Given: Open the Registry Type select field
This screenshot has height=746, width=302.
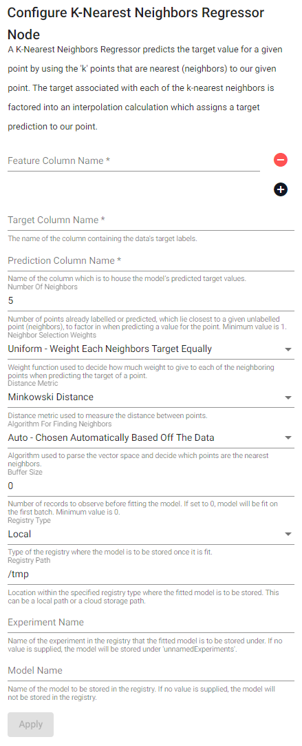Looking at the screenshot, I should 151,535.
